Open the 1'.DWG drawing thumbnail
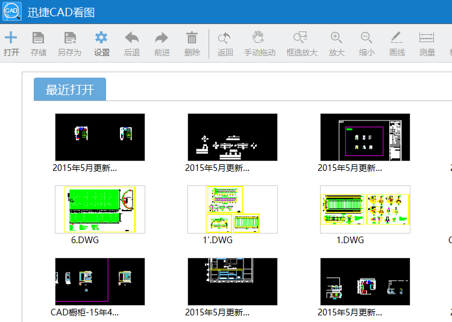Image resolution: width=452 pixels, height=322 pixels. (x=233, y=209)
